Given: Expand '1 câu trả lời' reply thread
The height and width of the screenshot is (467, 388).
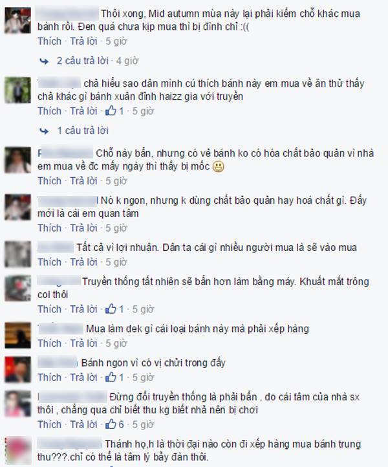Looking at the screenshot, I should pyautogui.click(x=83, y=131).
